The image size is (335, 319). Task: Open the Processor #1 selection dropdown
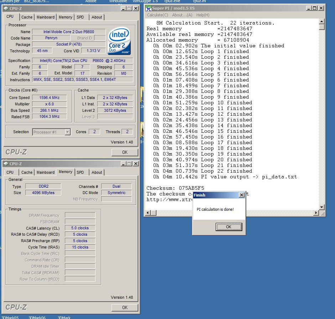tap(67, 132)
